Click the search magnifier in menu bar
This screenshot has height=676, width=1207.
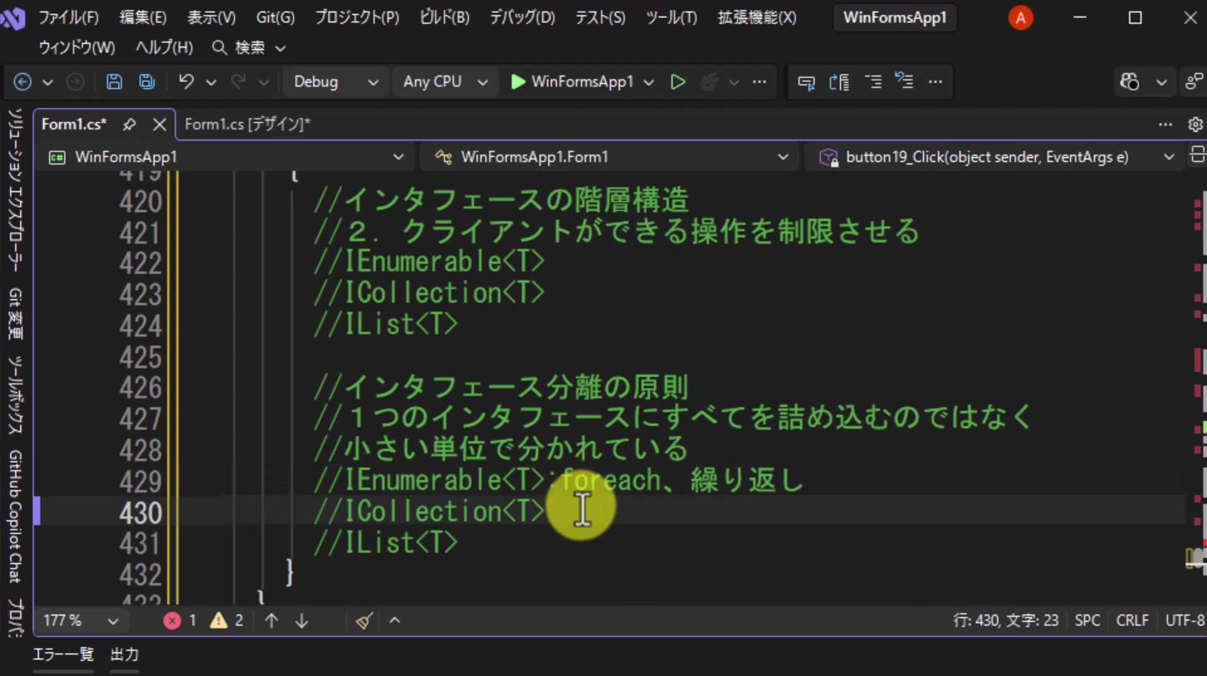tap(219, 48)
